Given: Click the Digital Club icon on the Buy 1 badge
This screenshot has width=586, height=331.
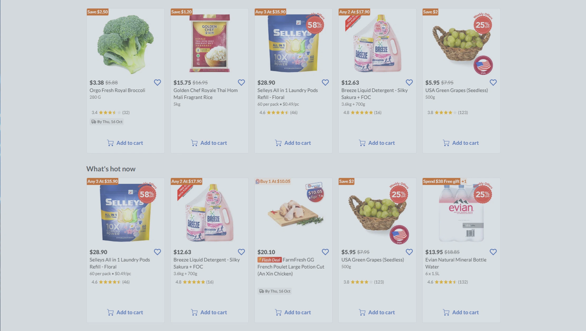Looking at the screenshot, I should [257, 181].
